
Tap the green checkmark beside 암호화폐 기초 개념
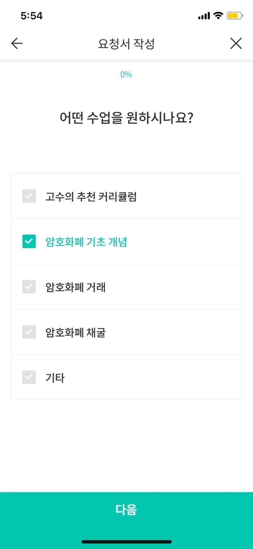pyautogui.click(x=29, y=241)
